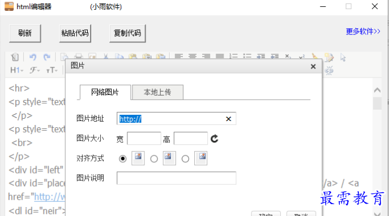Viewport: 389px width, 216px height.
Task: Open the H1 heading dropdown
Action: [x=16, y=70]
